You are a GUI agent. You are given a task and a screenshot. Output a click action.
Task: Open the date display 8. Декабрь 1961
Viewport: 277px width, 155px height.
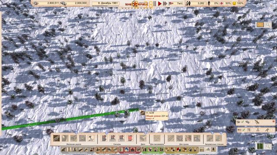(106, 3)
